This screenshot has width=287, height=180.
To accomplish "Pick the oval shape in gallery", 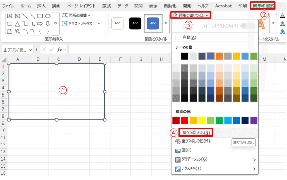I will (48, 16).
